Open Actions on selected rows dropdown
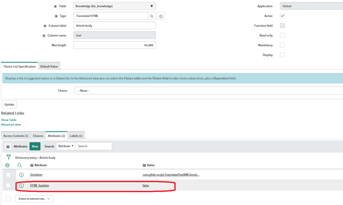Screen dimensions: 343x205 point(34,199)
